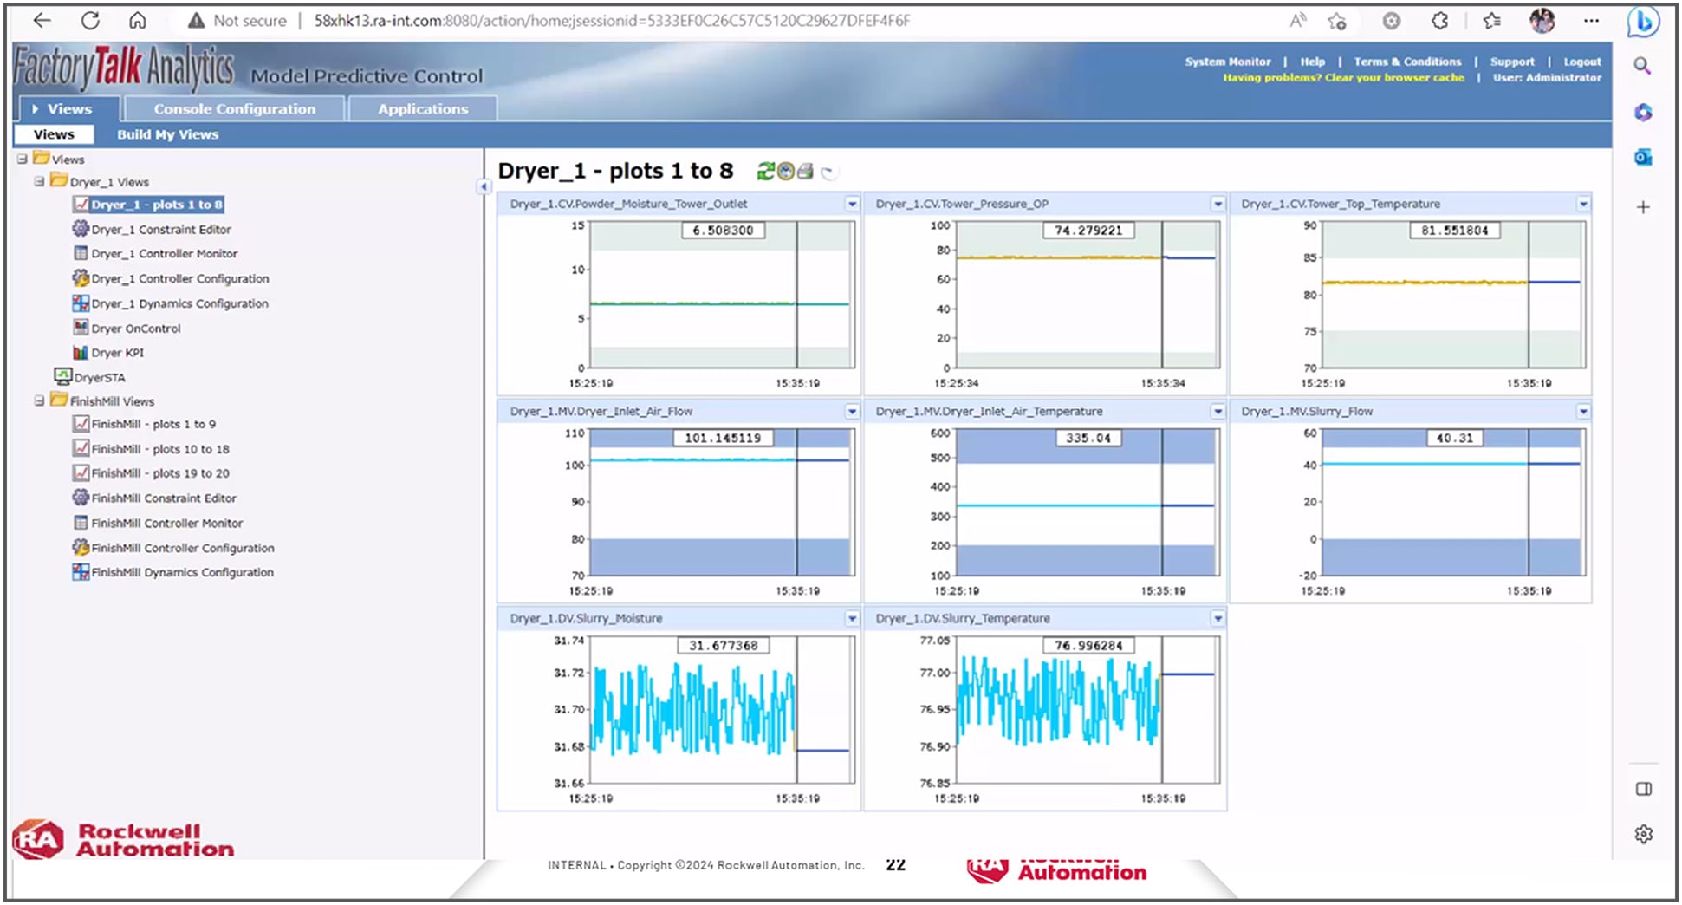
Task: Click the browser profile avatar
Action: click(1542, 21)
